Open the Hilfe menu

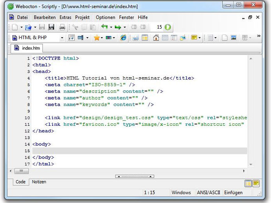pyautogui.click(x=143, y=17)
